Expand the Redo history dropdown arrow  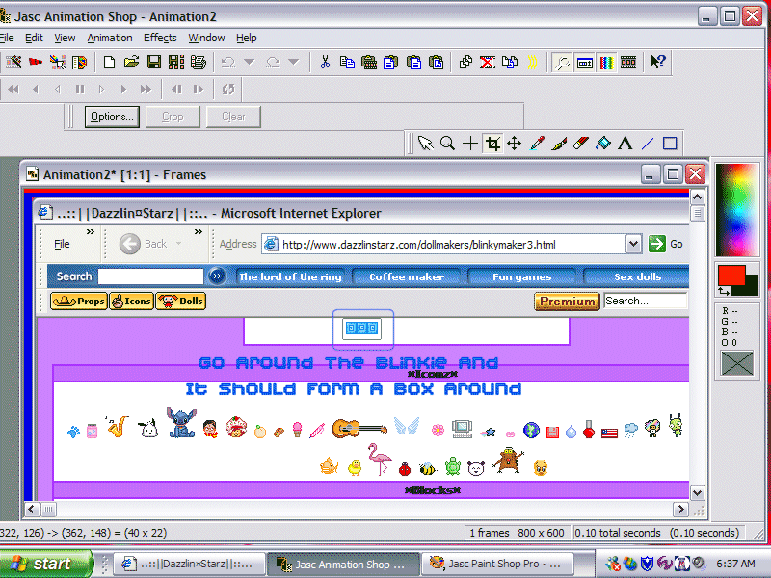pyautogui.click(x=294, y=62)
